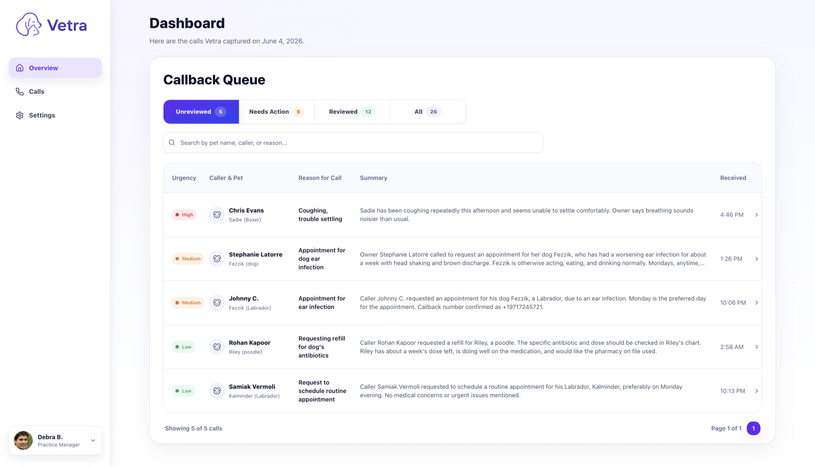Click 'Kalminder (Labrador)' pet label
Screen dimensions: 815x467
pos(254,396)
